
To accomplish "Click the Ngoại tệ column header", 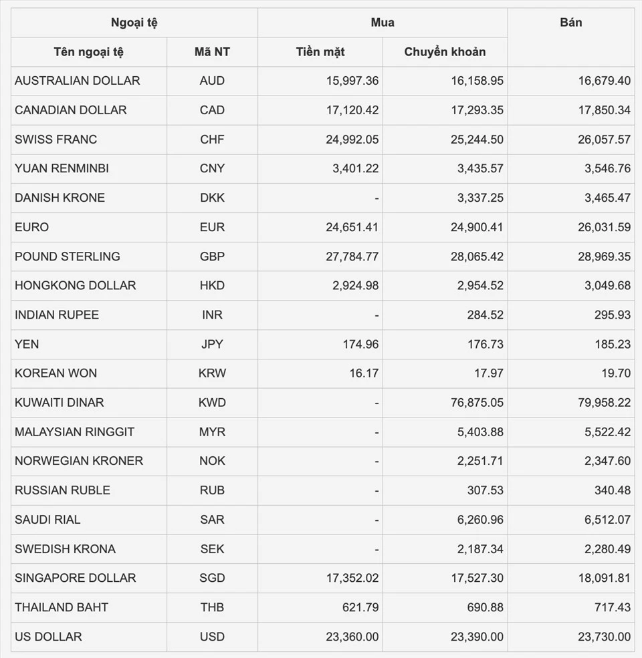I will [x=134, y=23].
